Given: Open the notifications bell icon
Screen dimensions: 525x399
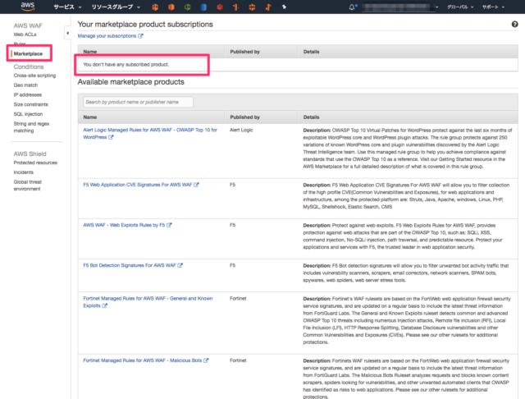Looking at the screenshot, I should point(352,7).
